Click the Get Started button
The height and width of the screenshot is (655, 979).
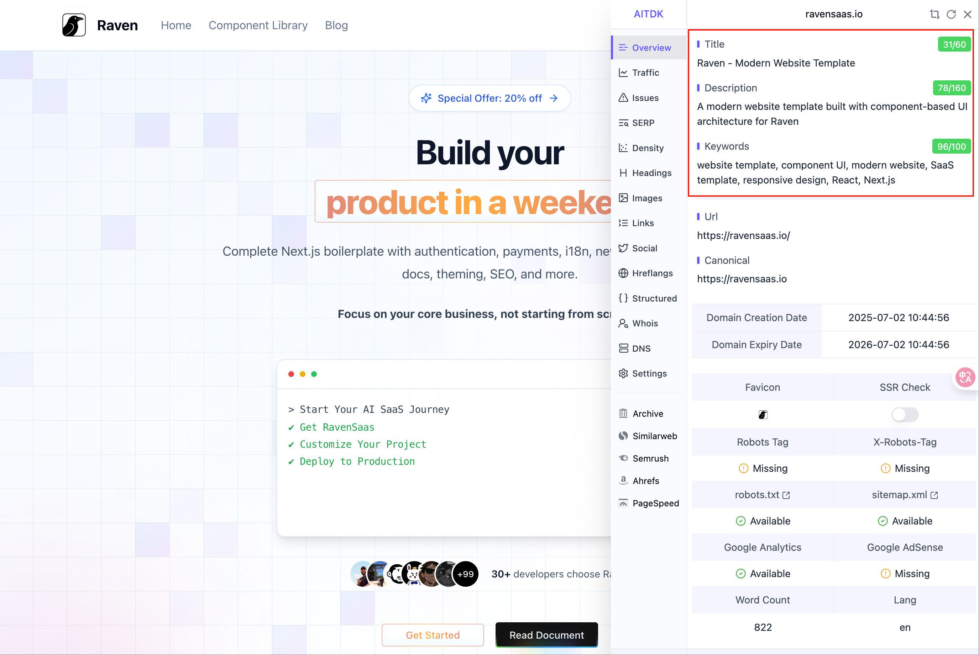pyautogui.click(x=433, y=635)
